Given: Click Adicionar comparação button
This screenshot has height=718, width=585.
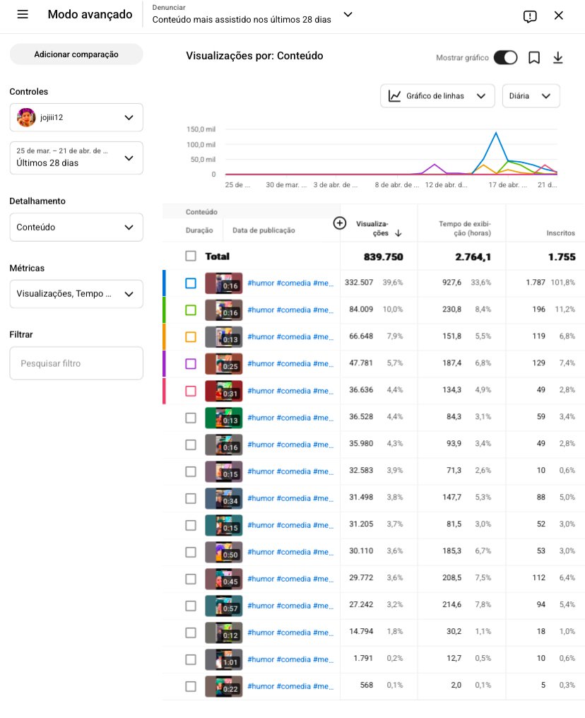Looking at the screenshot, I should 76,54.
